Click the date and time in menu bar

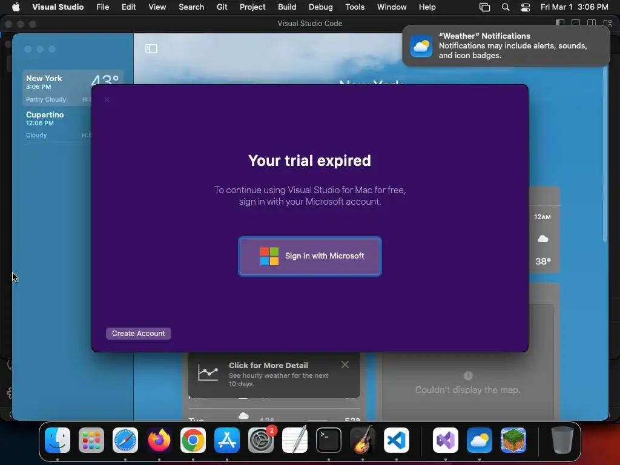coord(574,7)
